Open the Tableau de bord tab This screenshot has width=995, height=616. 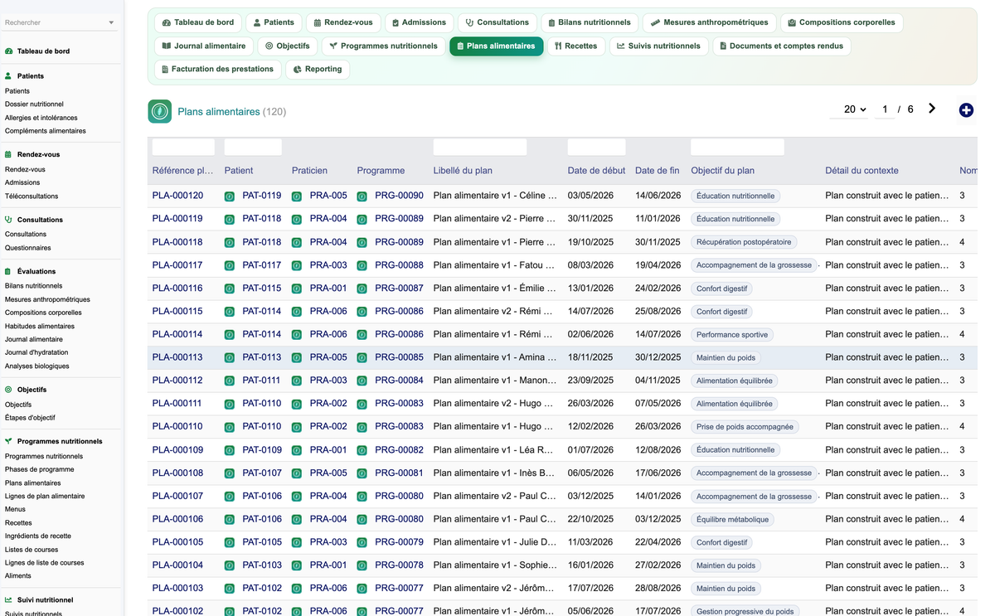pos(198,22)
